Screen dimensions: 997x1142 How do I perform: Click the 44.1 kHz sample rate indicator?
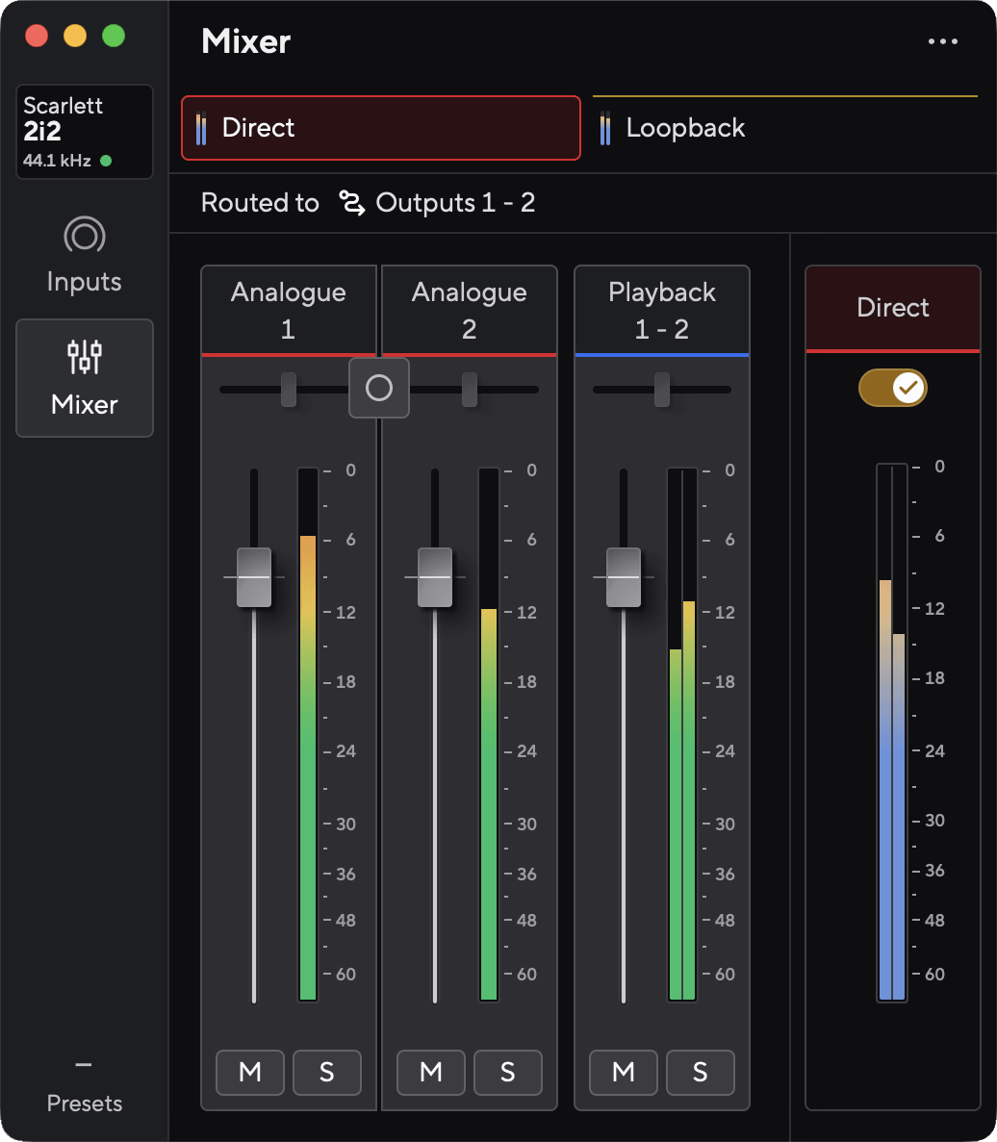click(x=57, y=161)
